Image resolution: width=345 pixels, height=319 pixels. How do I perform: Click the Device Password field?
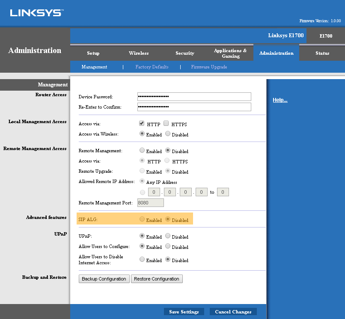194,97
